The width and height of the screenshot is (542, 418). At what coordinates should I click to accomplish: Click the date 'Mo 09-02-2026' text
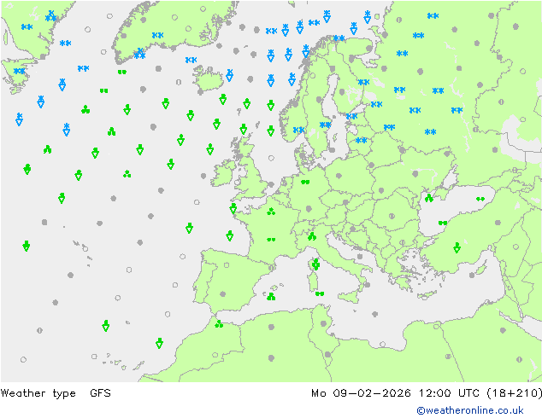pyautogui.click(x=361, y=393)
